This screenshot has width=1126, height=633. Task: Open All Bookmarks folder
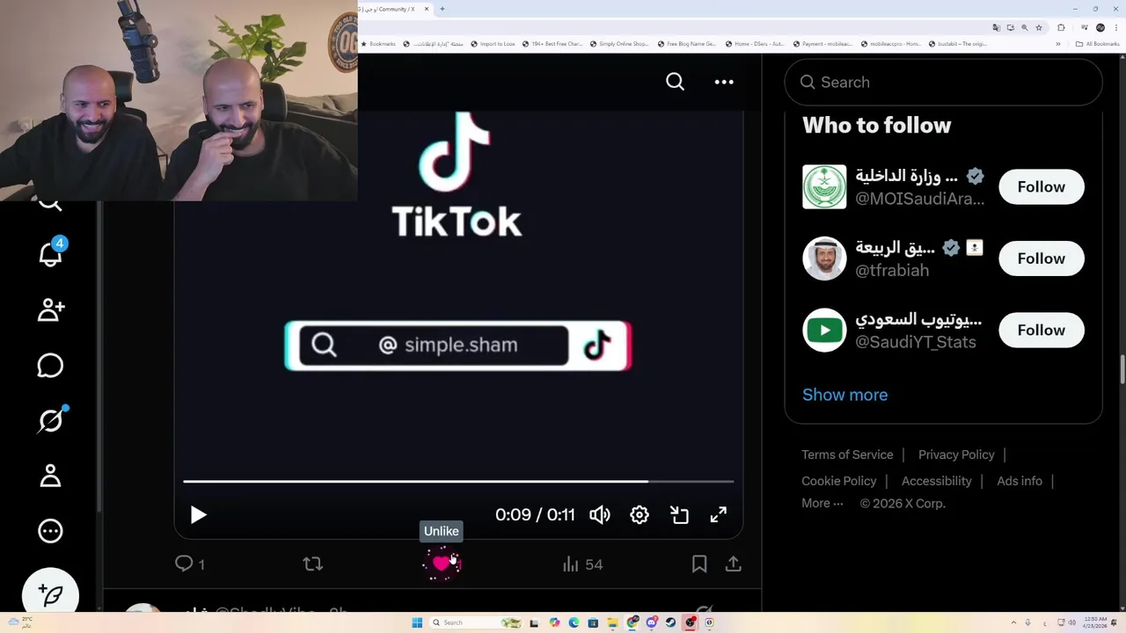click(1097, 44)
